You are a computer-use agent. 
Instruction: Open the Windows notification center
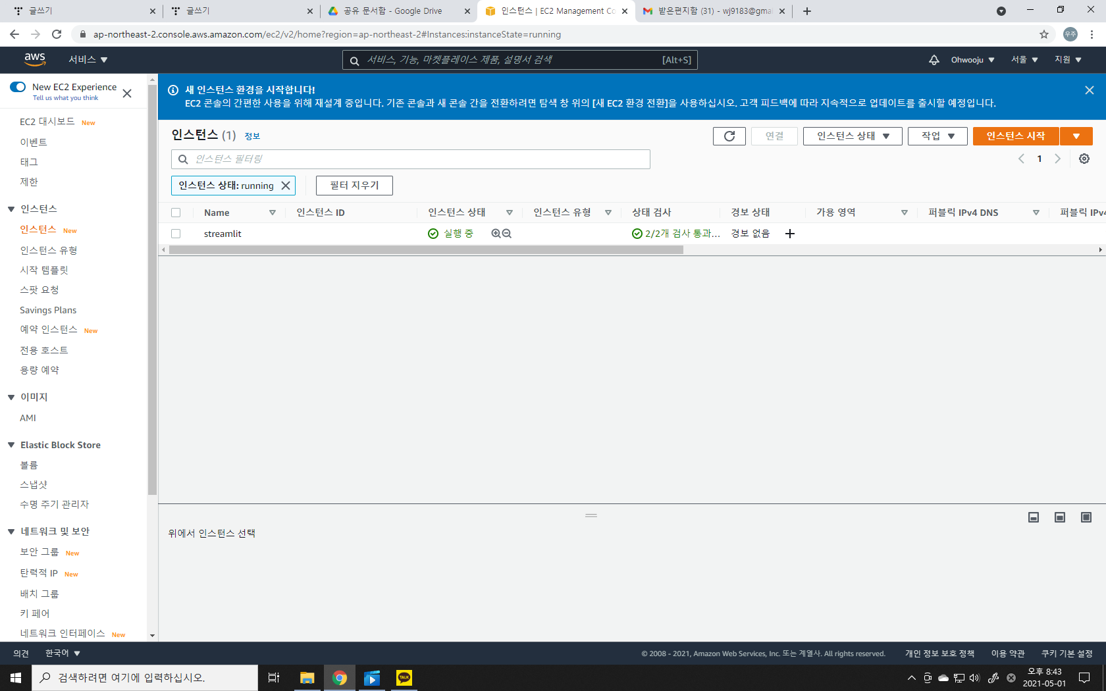click(1084, 678)
